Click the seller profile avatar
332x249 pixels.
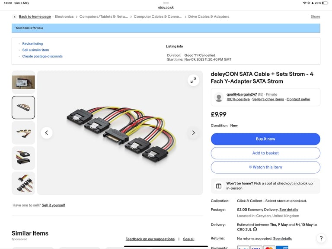click(x=219, y=97)
